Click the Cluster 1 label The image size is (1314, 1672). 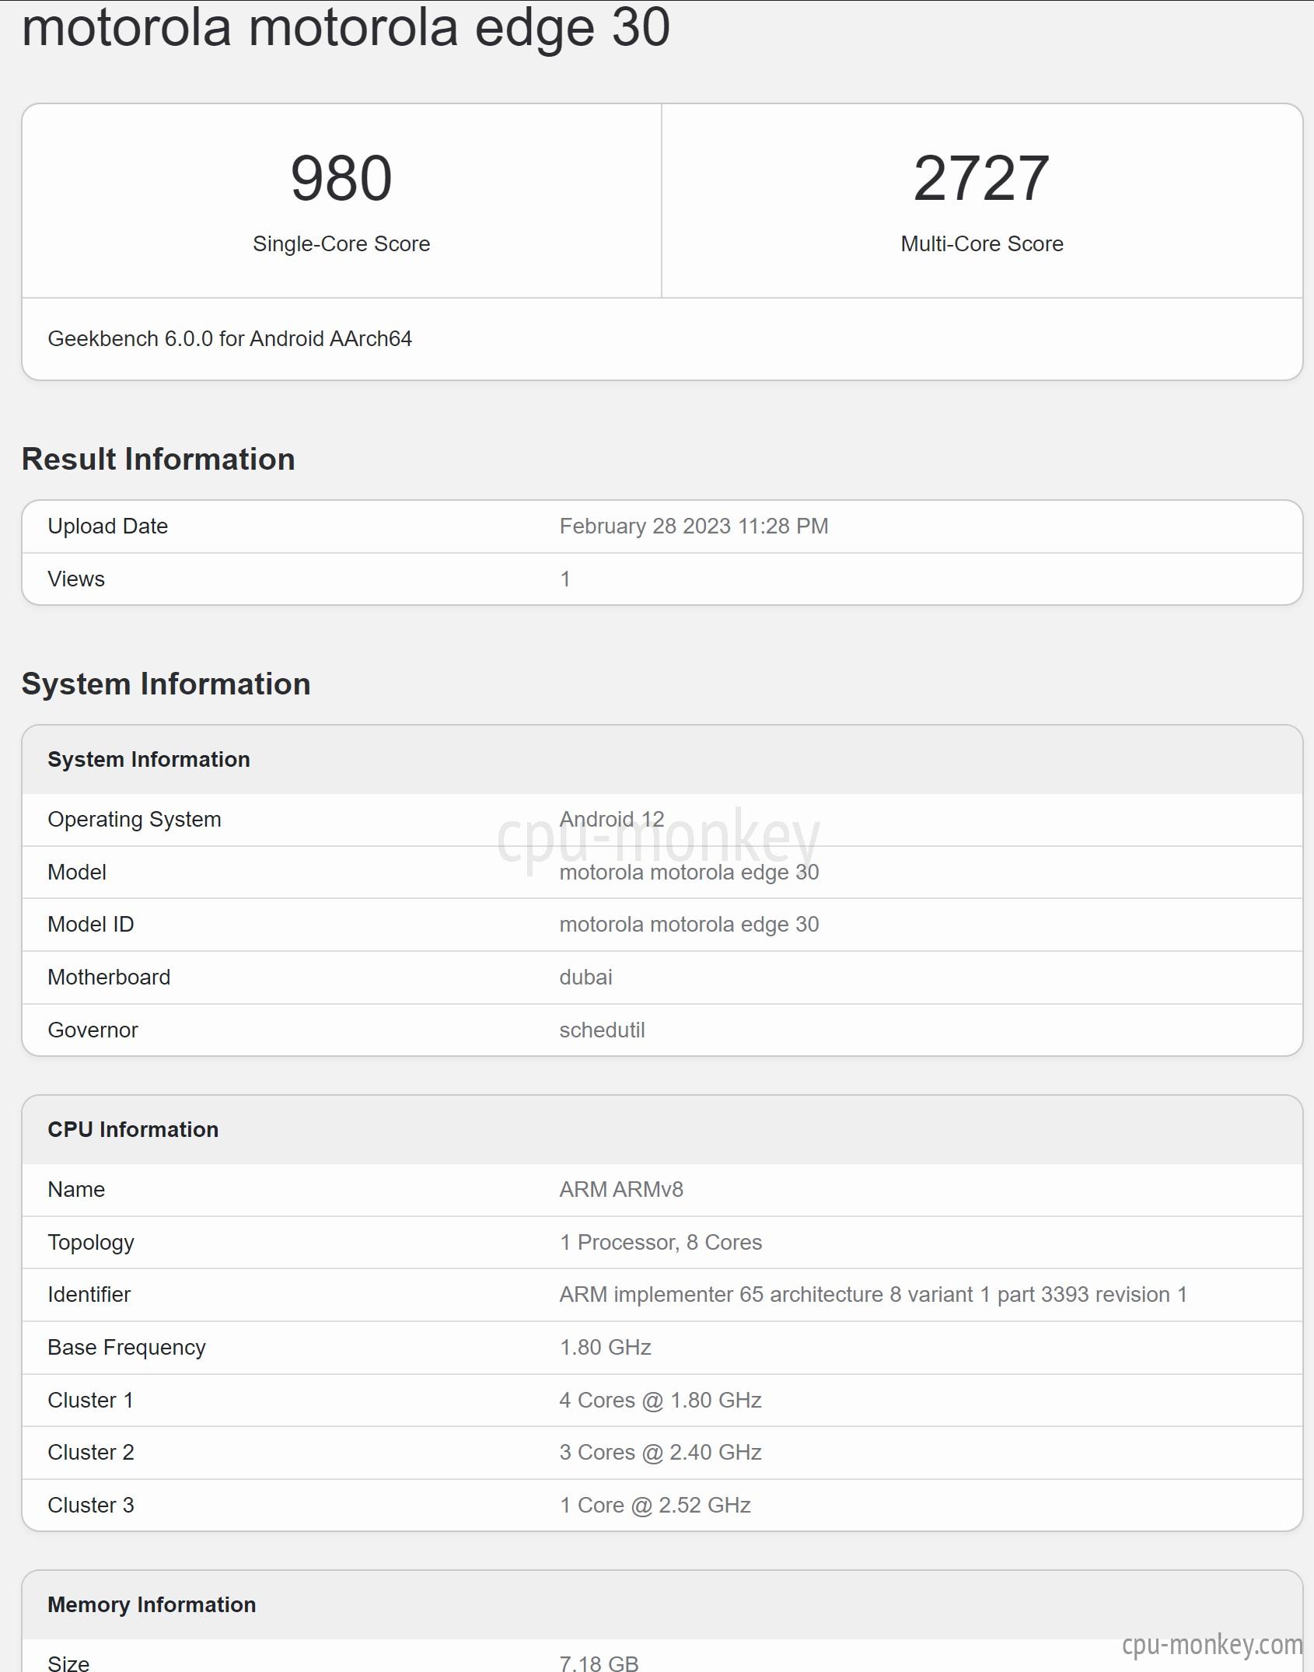(x=91, y=1400)
